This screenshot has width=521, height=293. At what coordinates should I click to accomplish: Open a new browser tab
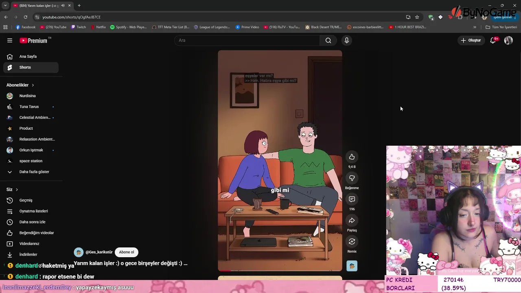point(79,5)
